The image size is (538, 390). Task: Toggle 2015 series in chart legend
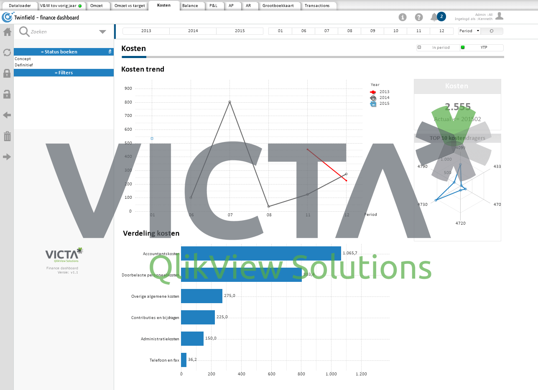380,104
